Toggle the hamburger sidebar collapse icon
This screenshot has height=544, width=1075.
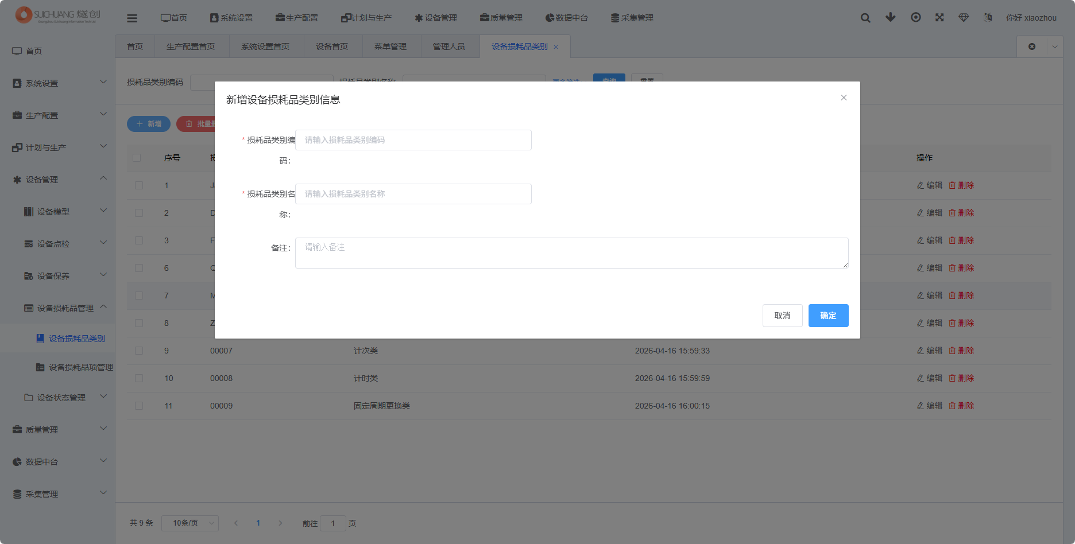tap(132, 18)
